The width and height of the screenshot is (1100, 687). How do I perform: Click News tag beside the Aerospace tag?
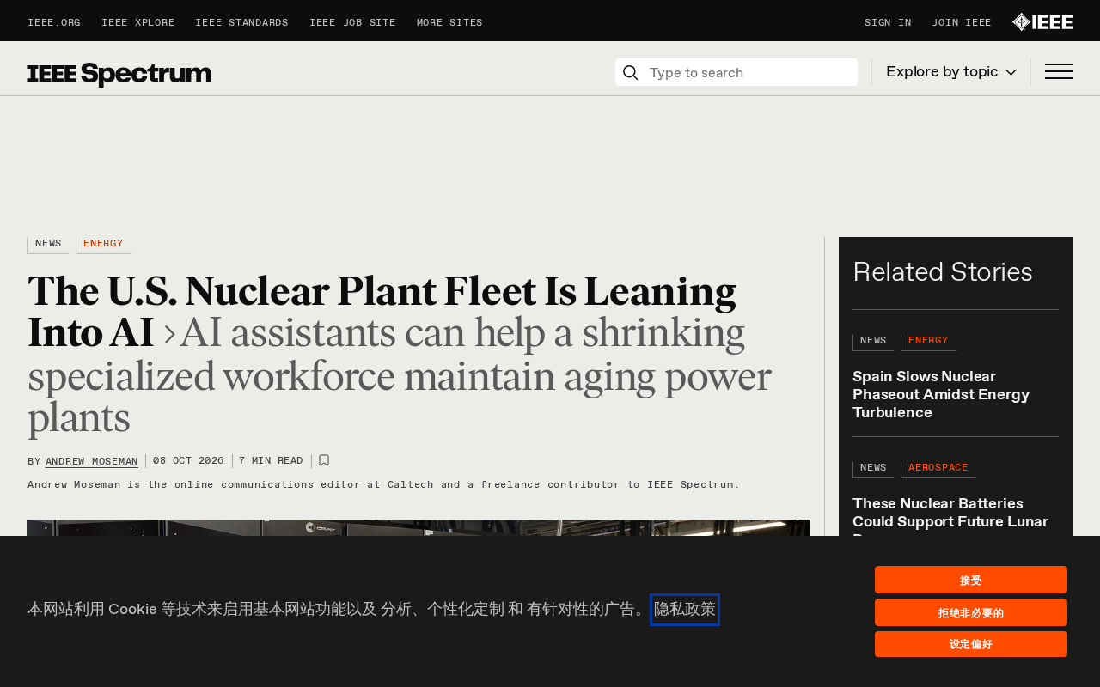click(873, 469)
